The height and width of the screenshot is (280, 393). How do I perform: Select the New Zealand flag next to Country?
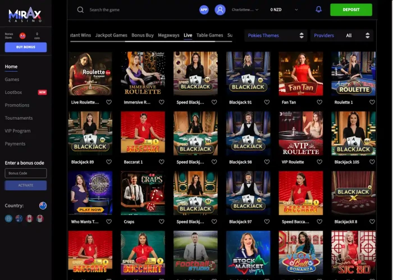coord(43,206)
